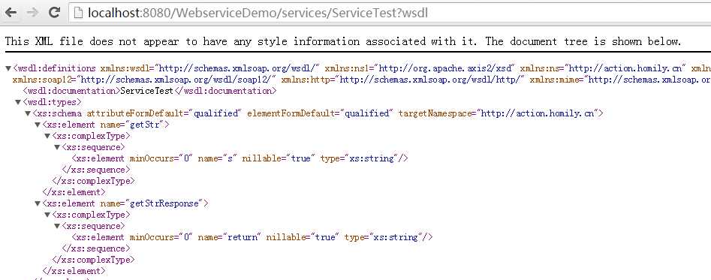Click the xmlns:ns1 "http://org.apache.axis2/xsd" value
711x280 pixels.
[x=444, y=68]
